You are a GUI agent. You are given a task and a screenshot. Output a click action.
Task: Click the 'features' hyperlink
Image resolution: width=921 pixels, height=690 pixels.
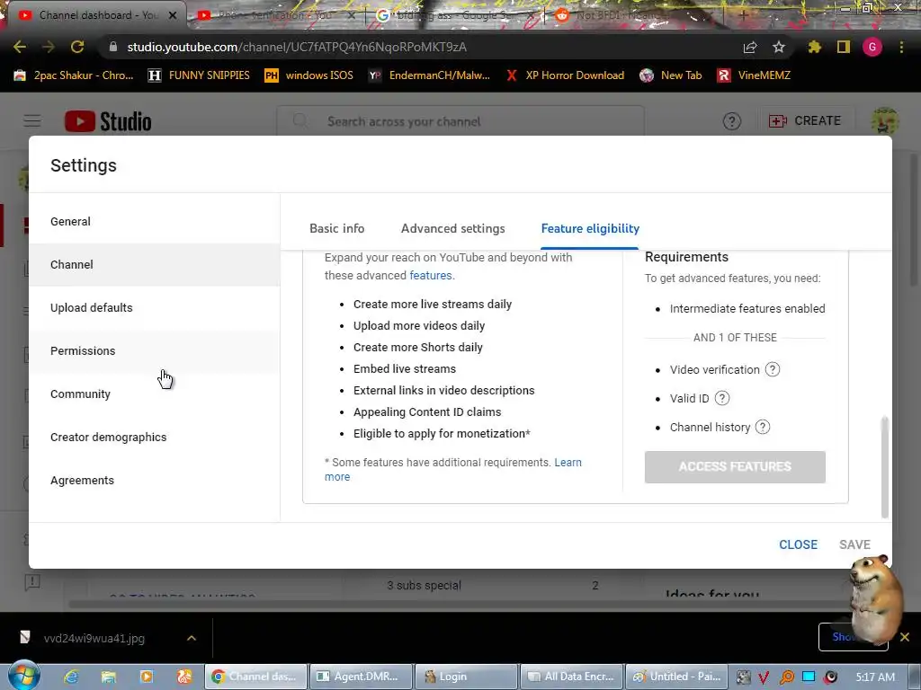point(431,275)
